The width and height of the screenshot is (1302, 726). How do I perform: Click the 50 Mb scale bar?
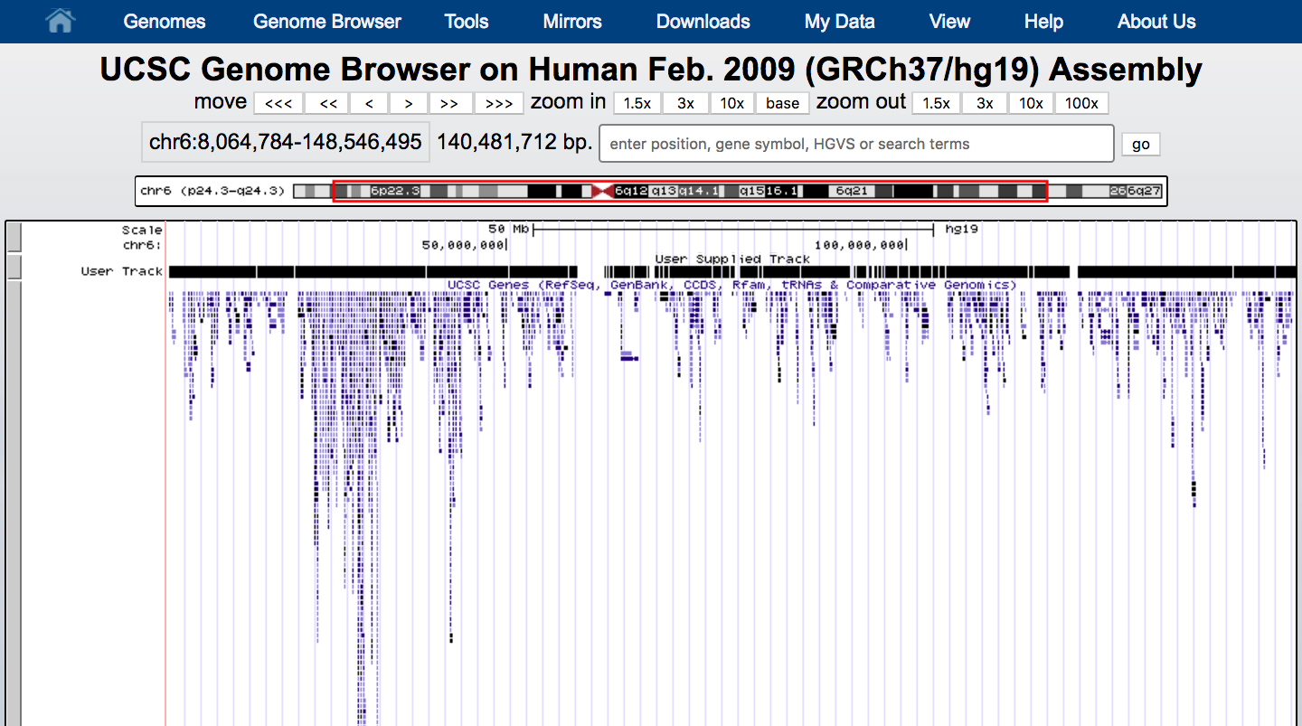733,230
